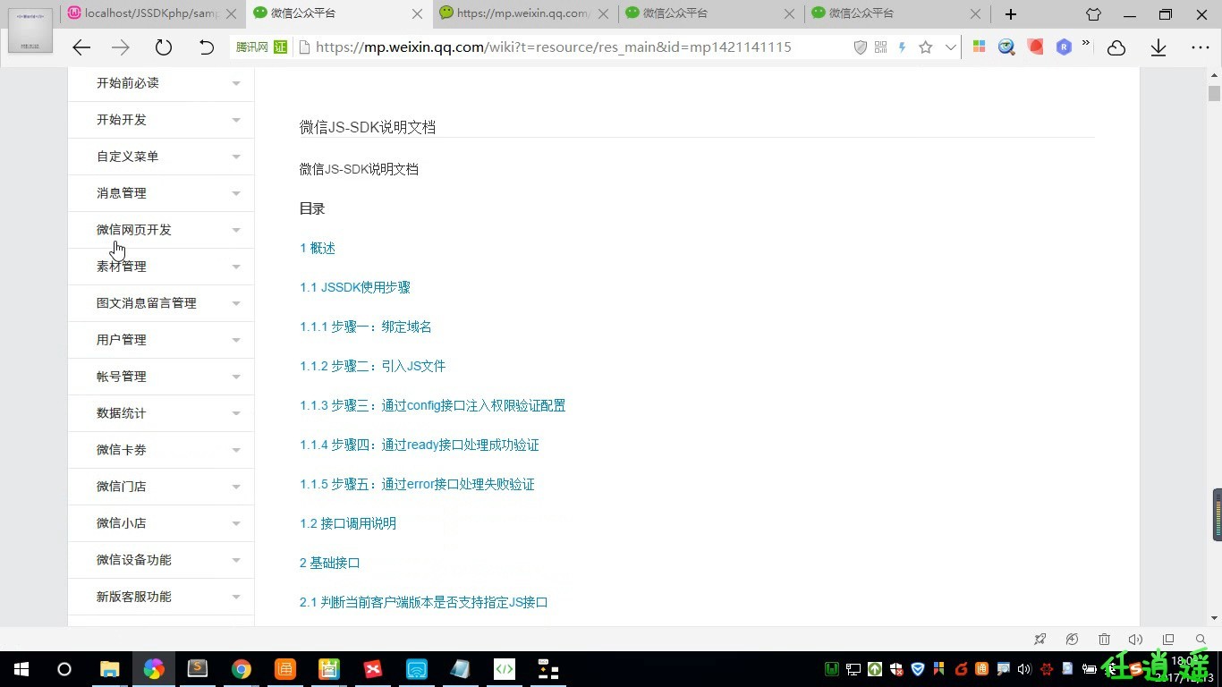Open the cloud sync icon

click(x=1116, y=48)
